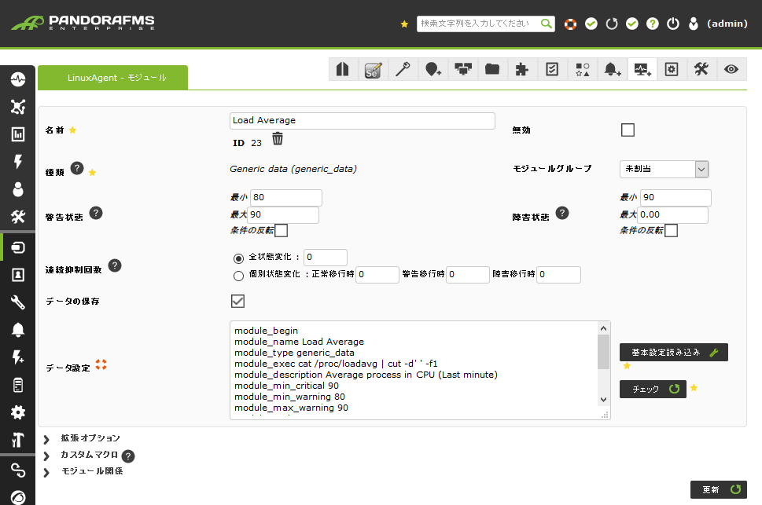Open the agent setup tab icon
The height and width of the screenshot is (505, 762).
671,69
